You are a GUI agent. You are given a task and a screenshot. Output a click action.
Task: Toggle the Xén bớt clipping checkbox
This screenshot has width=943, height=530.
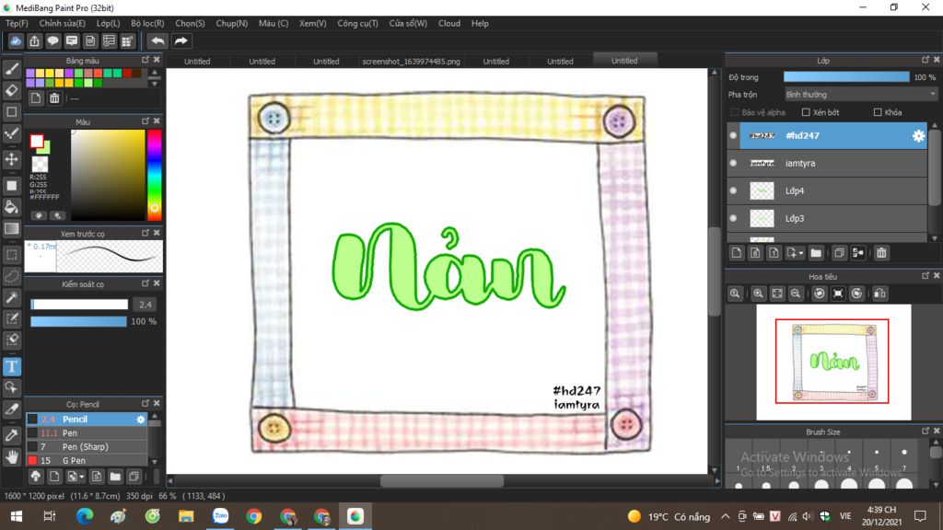pos(806,112)
